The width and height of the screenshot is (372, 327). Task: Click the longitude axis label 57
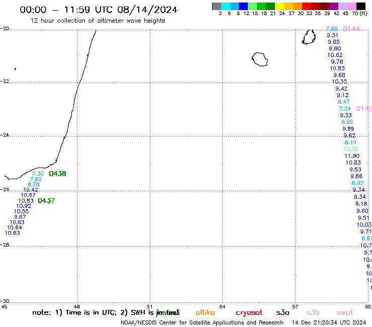(295, 306)
